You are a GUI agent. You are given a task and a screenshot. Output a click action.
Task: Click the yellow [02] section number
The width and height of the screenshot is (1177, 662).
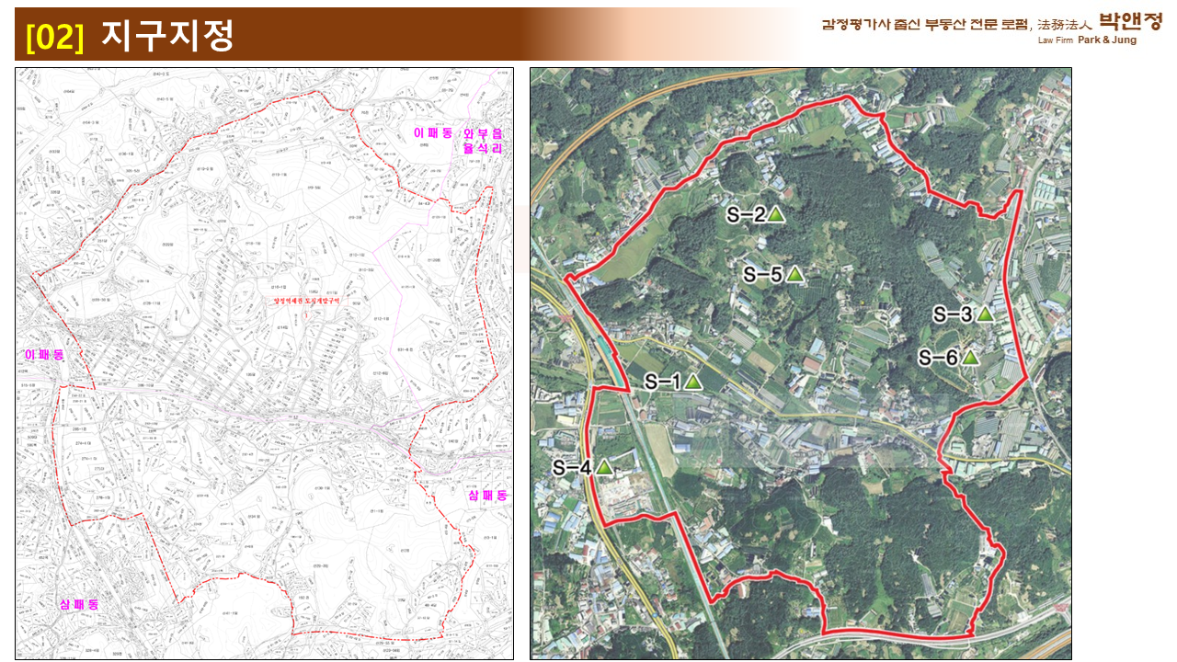(55, 36)
